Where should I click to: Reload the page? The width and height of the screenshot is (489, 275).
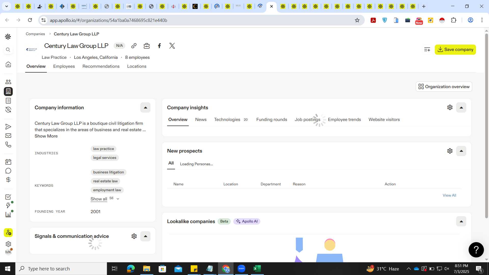point(30,20)
